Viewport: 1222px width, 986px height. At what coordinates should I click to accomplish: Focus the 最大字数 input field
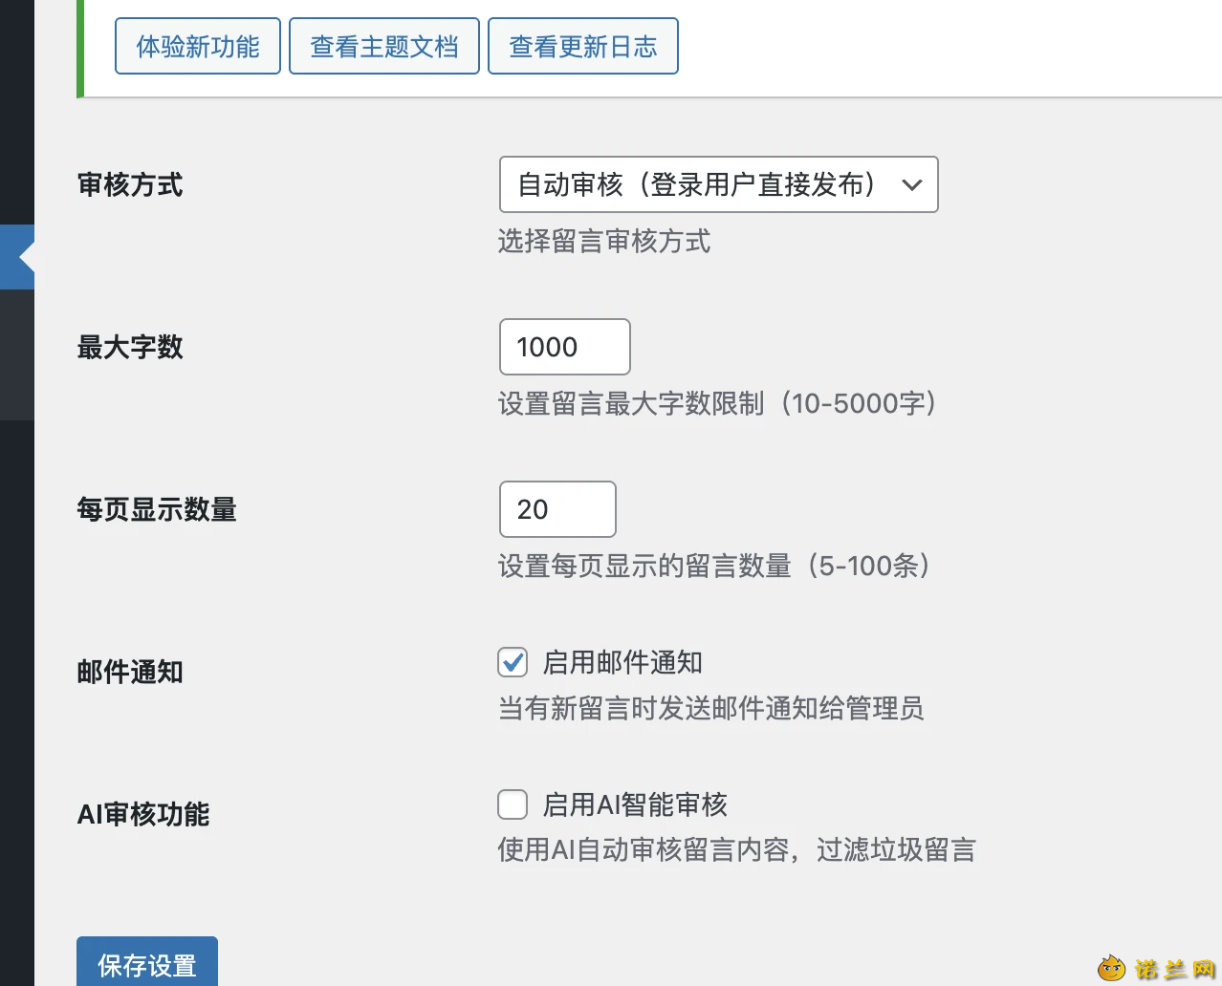pyautogui.click(x=565, y=347)
